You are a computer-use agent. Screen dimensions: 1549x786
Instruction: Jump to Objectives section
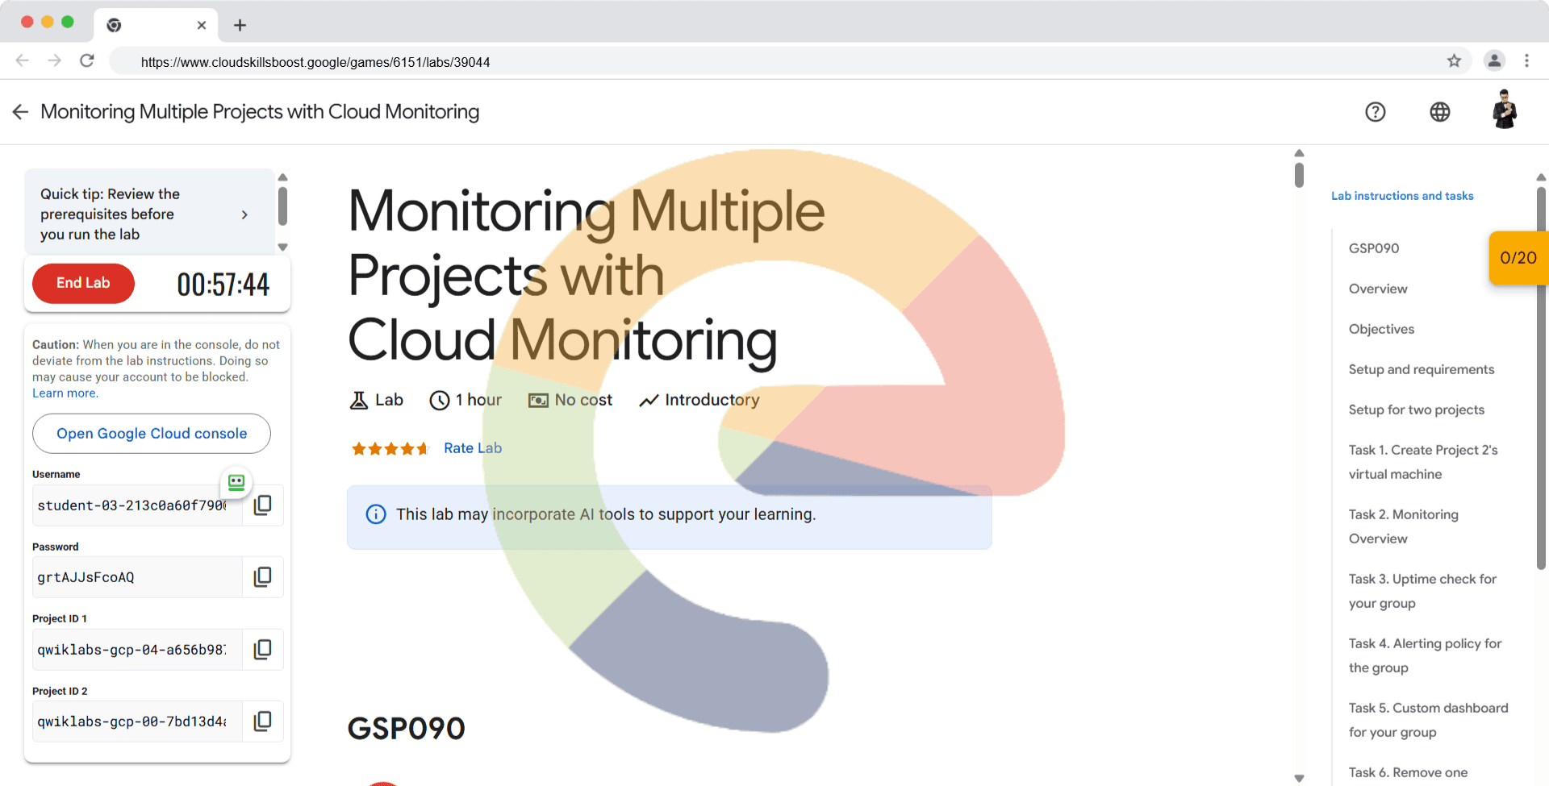point(1381,329)
